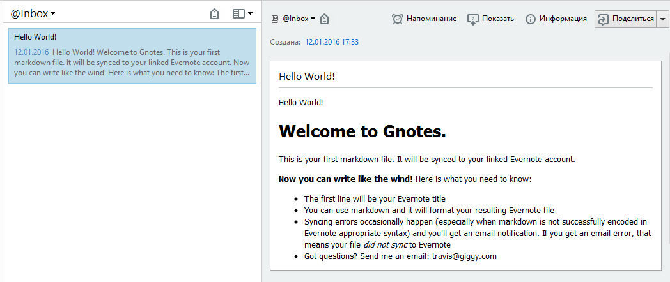This screenshot has height=282, width=670.
Task: Click the email travis@giggy.com in note
Action: click(x=465, y=256)
